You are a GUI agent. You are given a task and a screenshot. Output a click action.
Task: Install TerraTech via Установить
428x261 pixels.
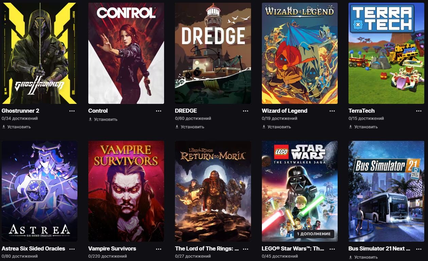[363, 127]
